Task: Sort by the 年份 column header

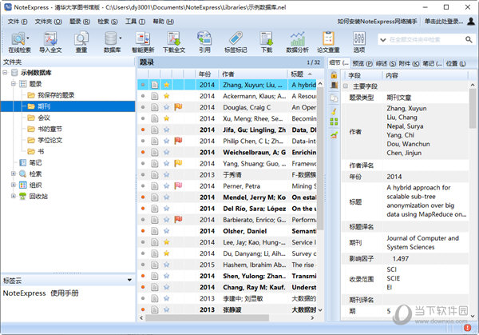Action: pyautogui.click(x=207, y=74)
